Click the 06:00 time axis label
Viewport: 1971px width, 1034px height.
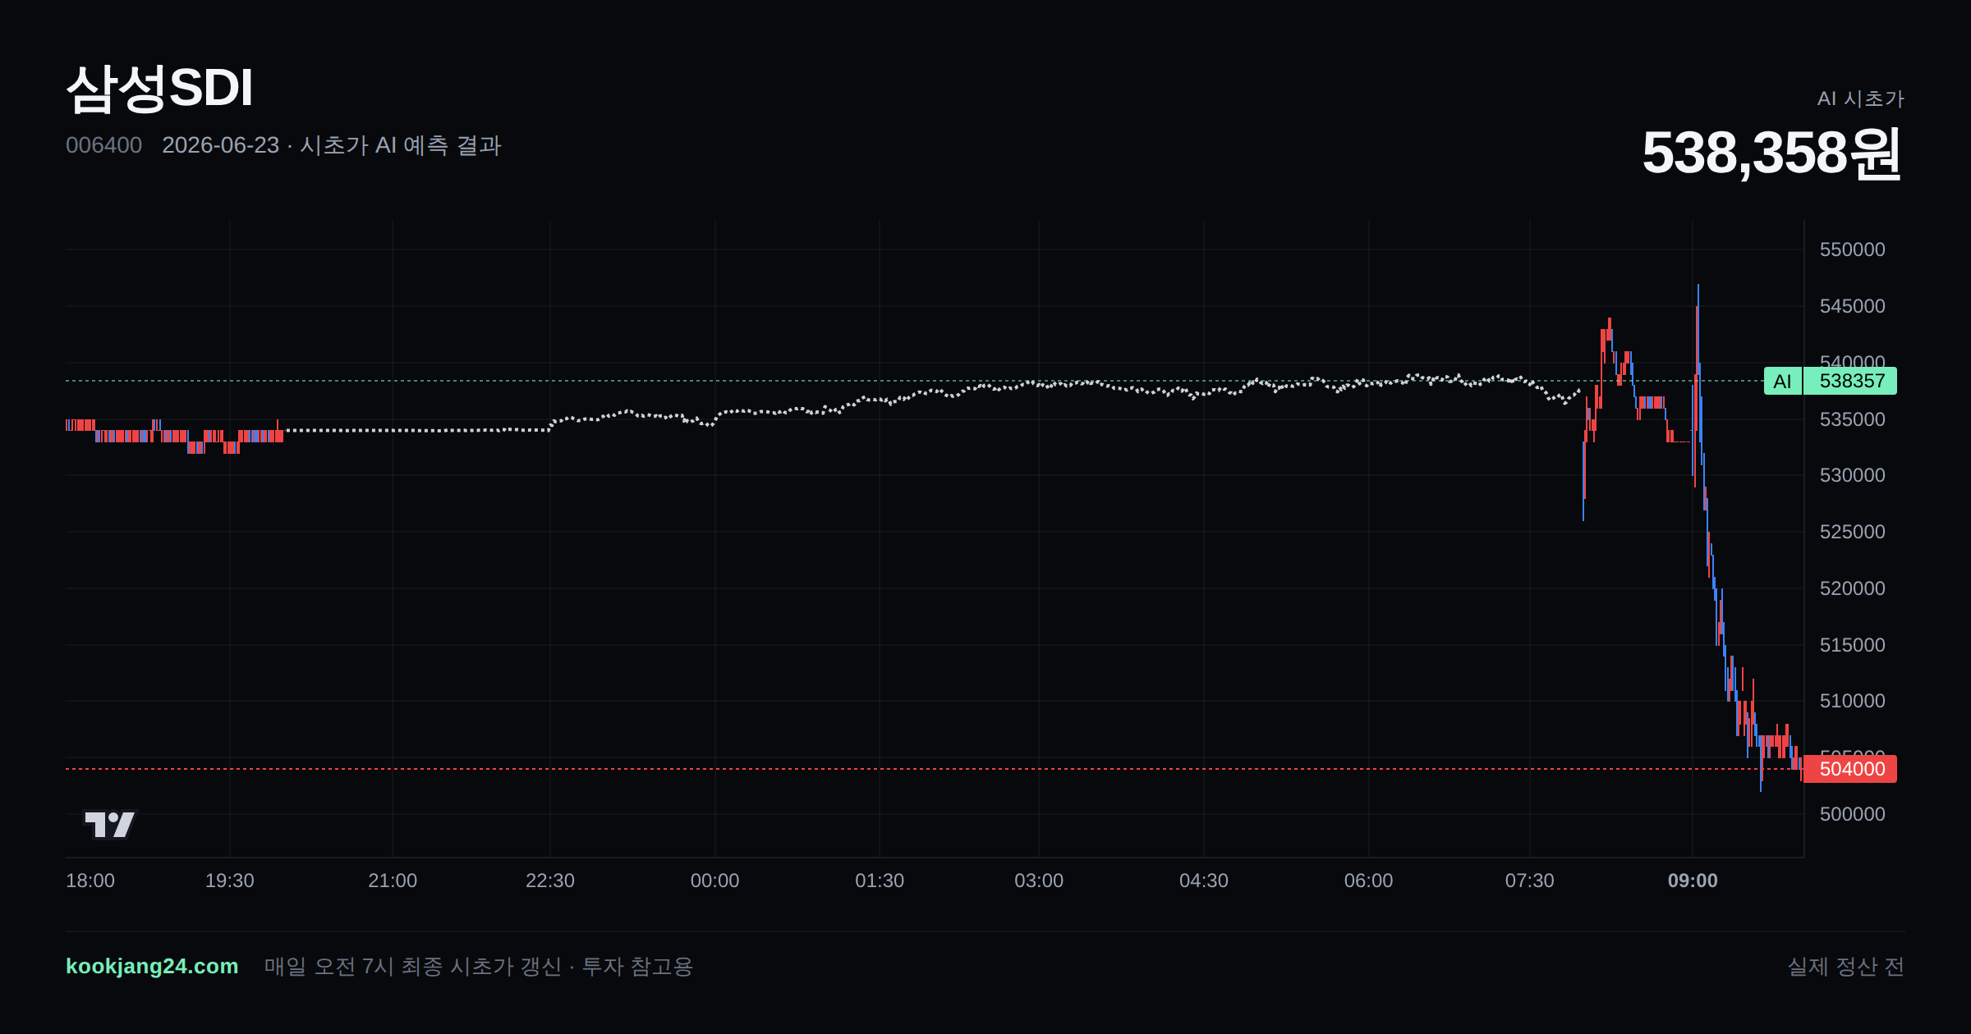click(1368, 881)
